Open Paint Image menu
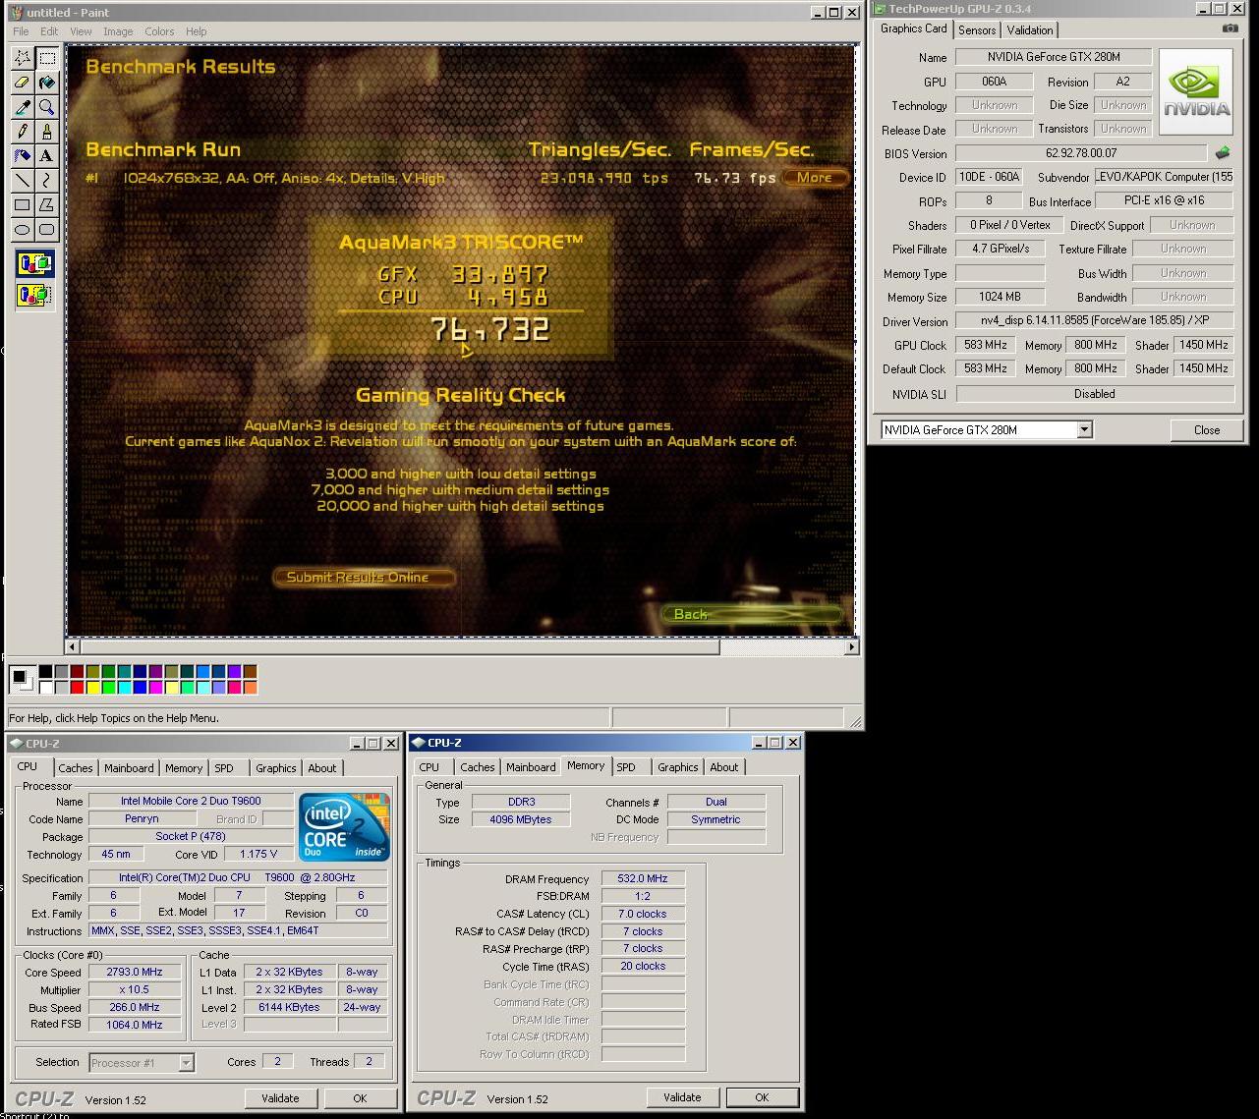The image size is (1259, 1119). 118,31
